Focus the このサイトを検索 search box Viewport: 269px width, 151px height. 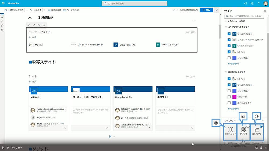(134, 3)
